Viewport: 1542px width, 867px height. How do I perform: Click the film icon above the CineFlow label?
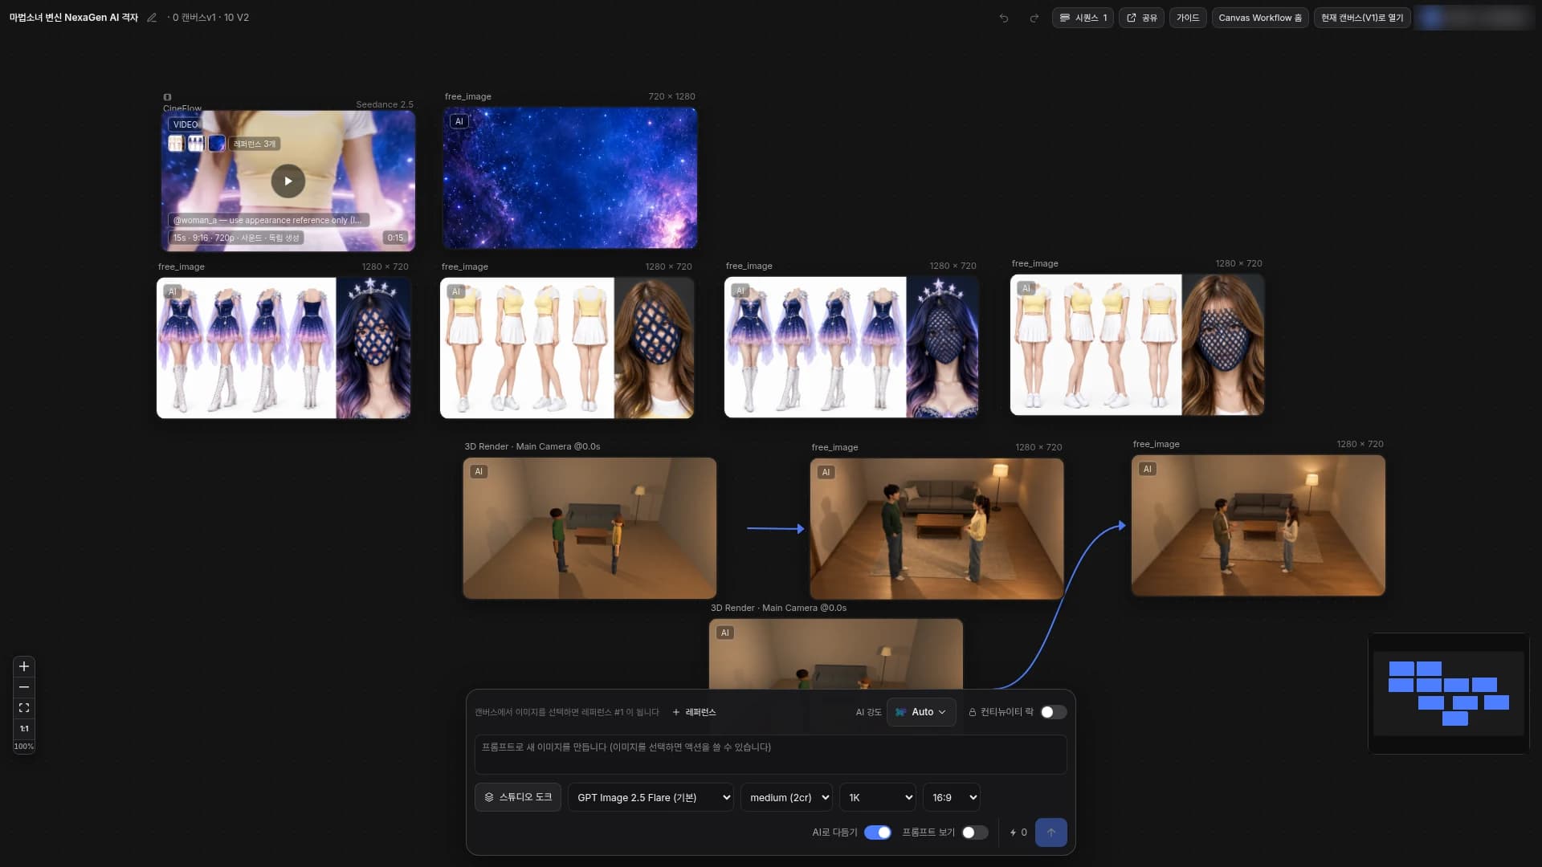tap(167, 97)
